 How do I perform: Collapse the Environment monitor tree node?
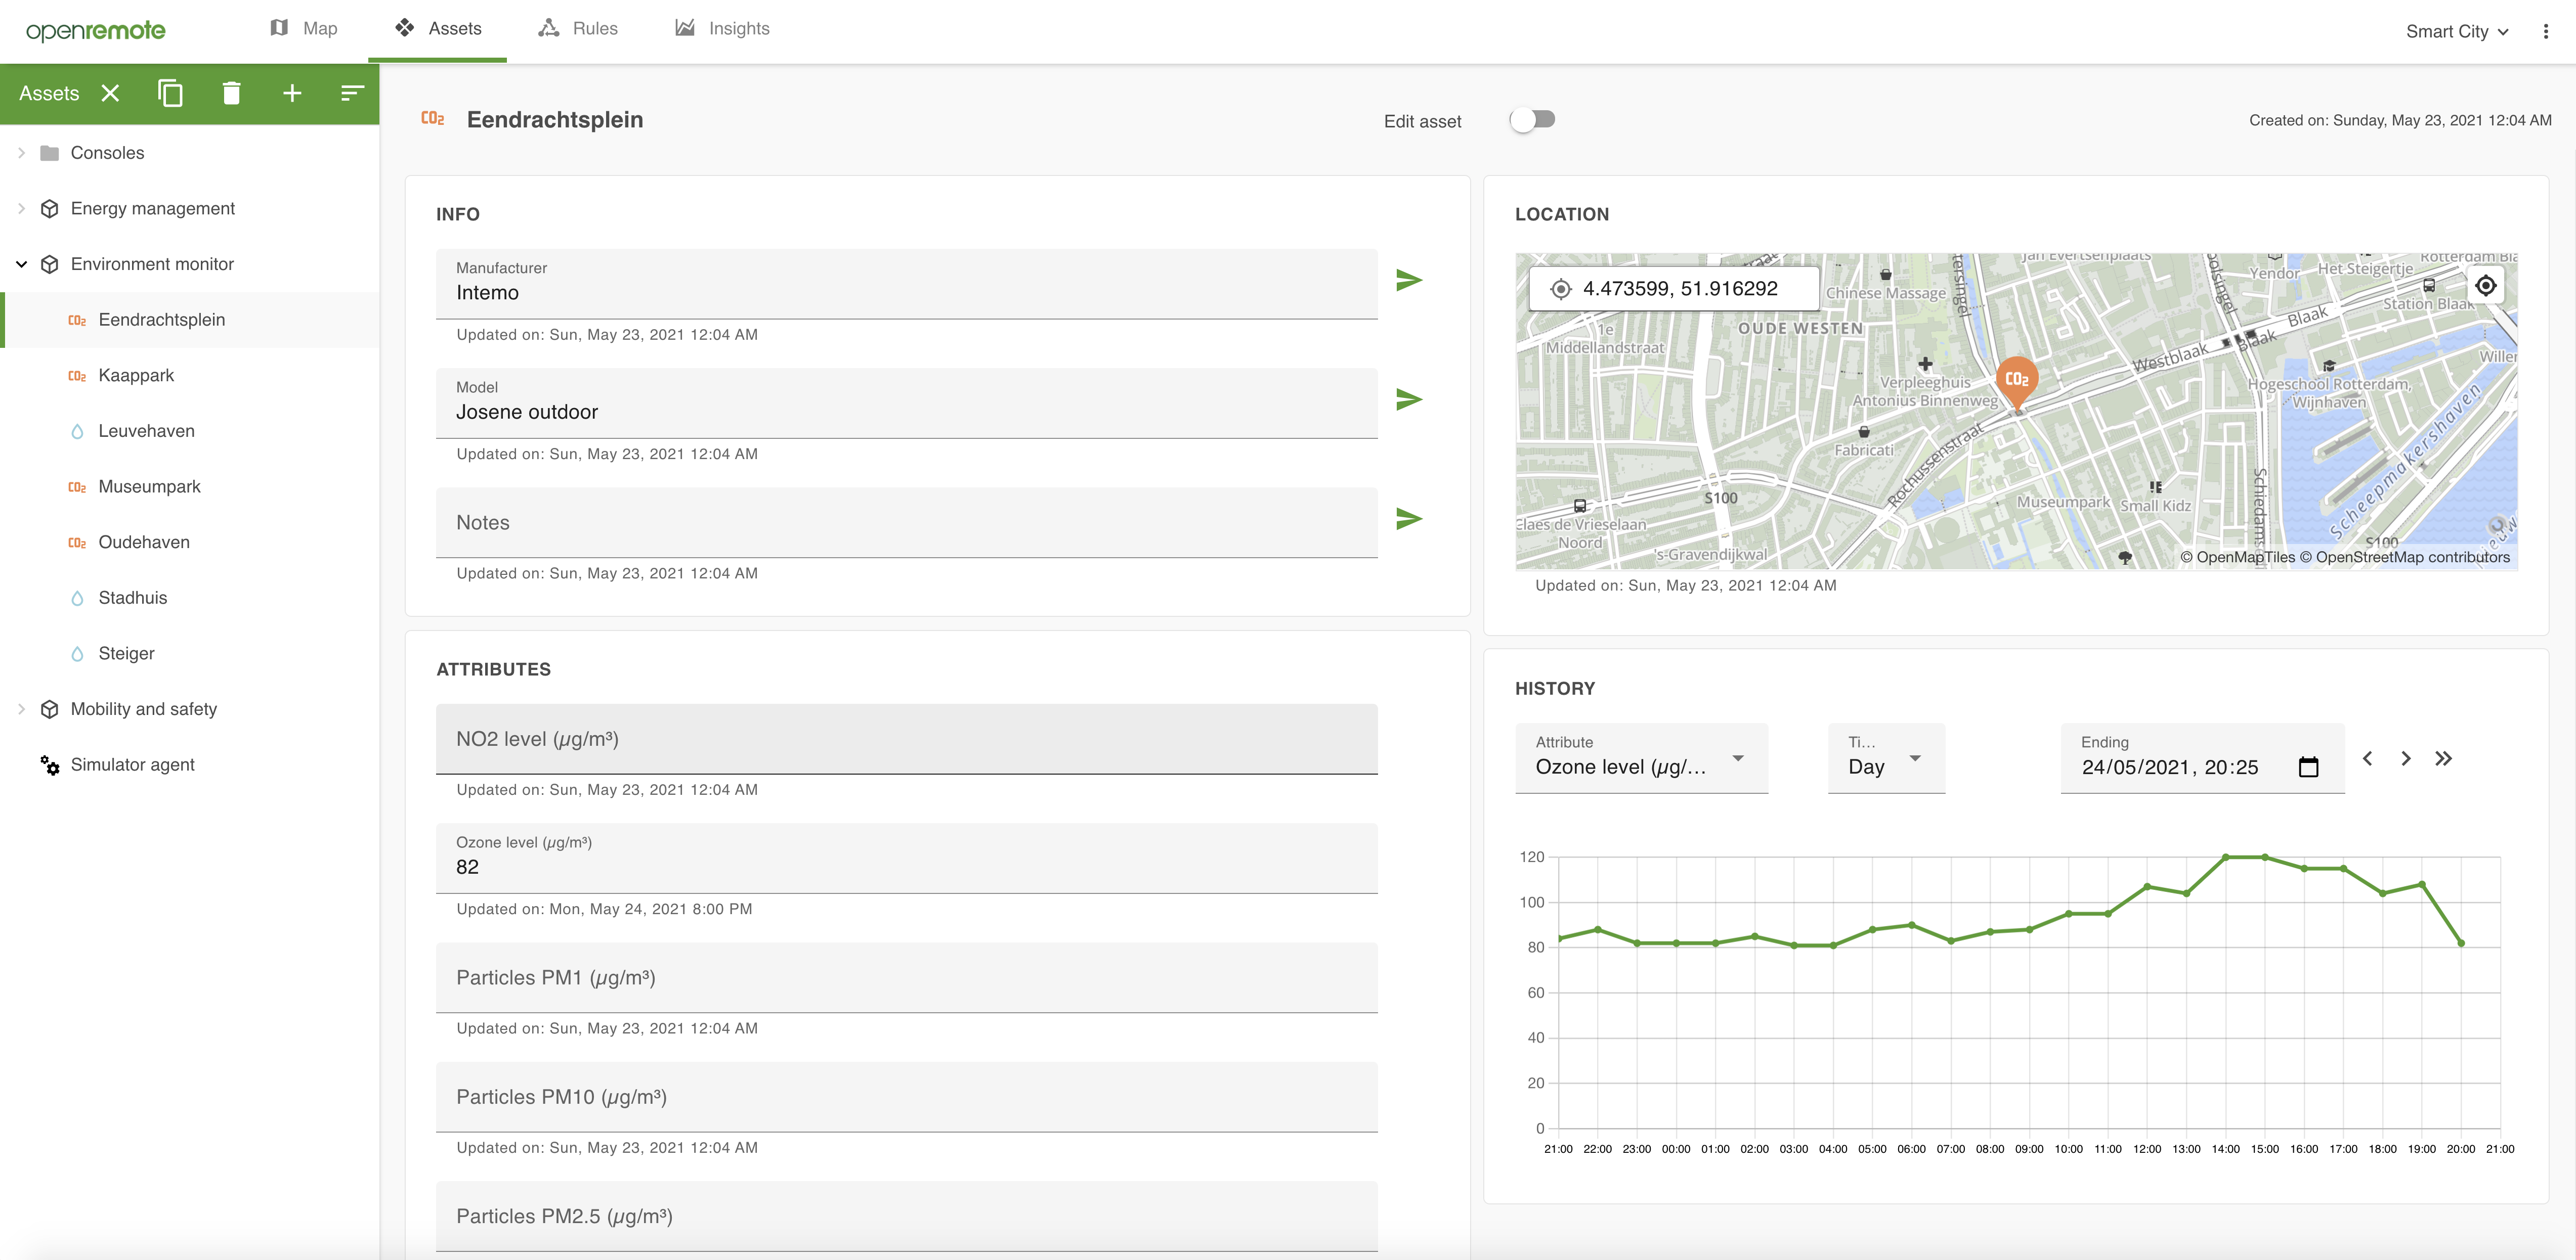(x=21, y=265)
